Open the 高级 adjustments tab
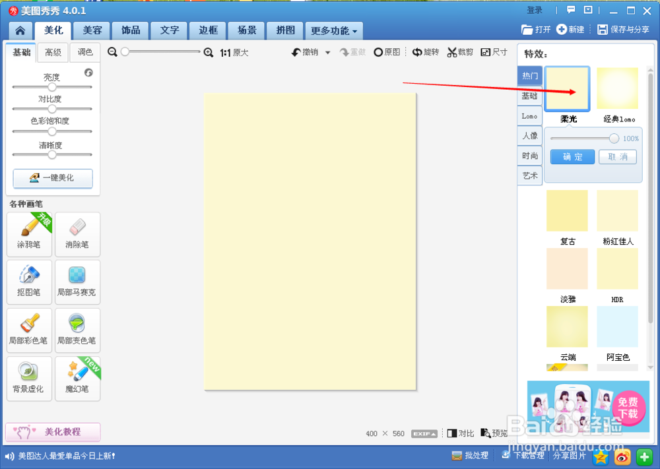This screenshot has width=660, height=469. pos(53,52)
